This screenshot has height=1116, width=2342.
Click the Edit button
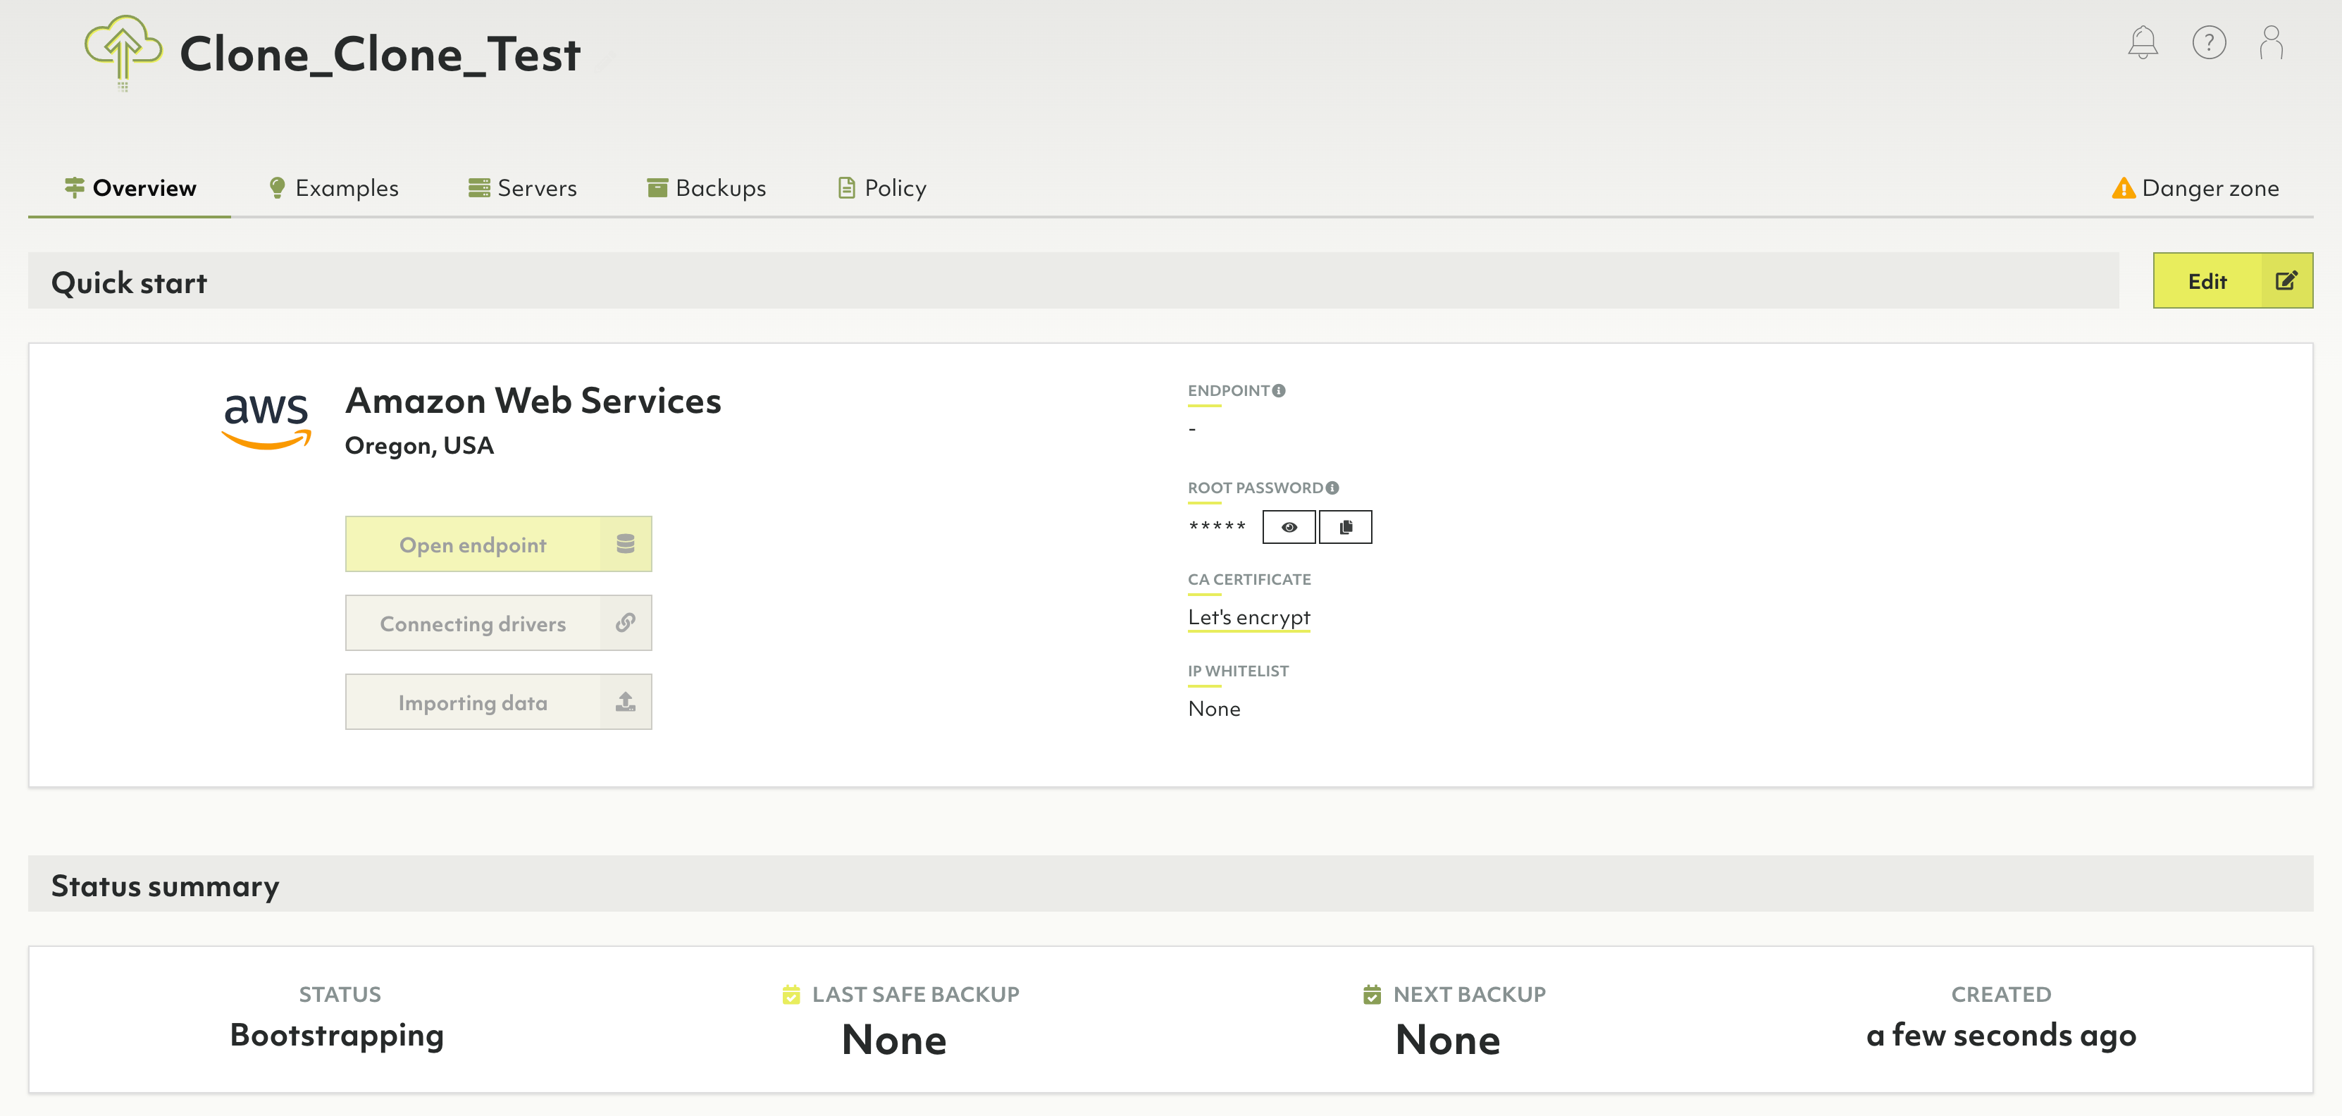coord(2232,281)
